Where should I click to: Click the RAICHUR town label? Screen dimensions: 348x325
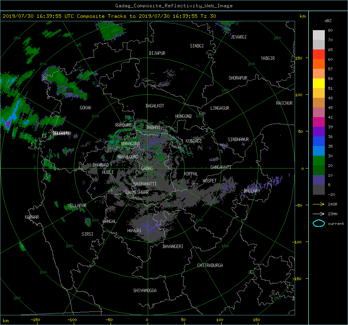coord(284,103)
